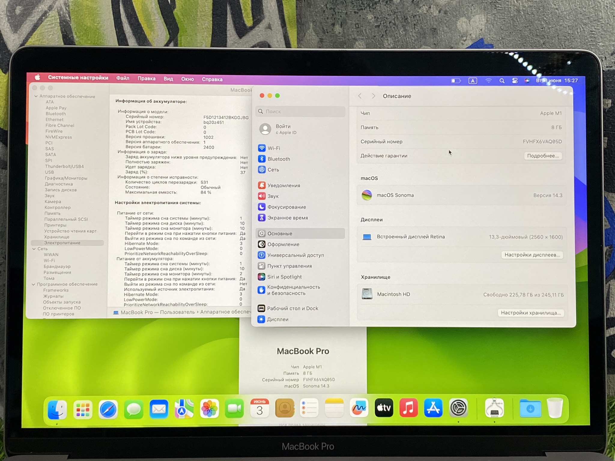The image size is (615, 461).
Task: Open Siri и Spotlight settings
Action: coord(284,277)
